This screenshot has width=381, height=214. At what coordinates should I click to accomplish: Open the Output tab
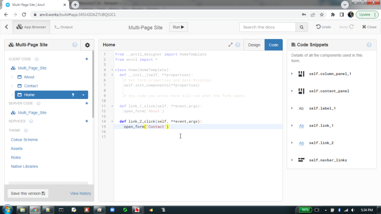[x=64, y=27]
